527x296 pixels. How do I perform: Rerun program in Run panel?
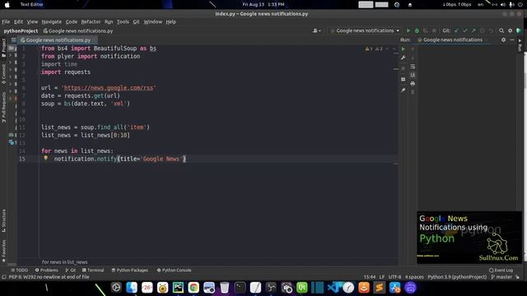coord(403,49)
